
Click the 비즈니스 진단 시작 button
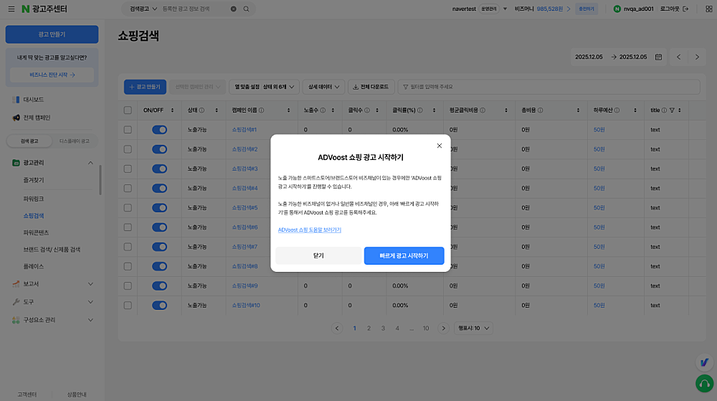[52, 75]
